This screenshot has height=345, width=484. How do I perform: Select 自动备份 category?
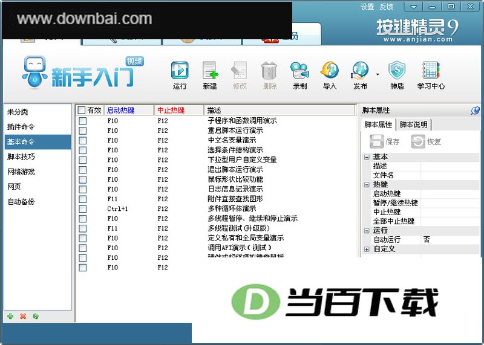tap(38, 202)
